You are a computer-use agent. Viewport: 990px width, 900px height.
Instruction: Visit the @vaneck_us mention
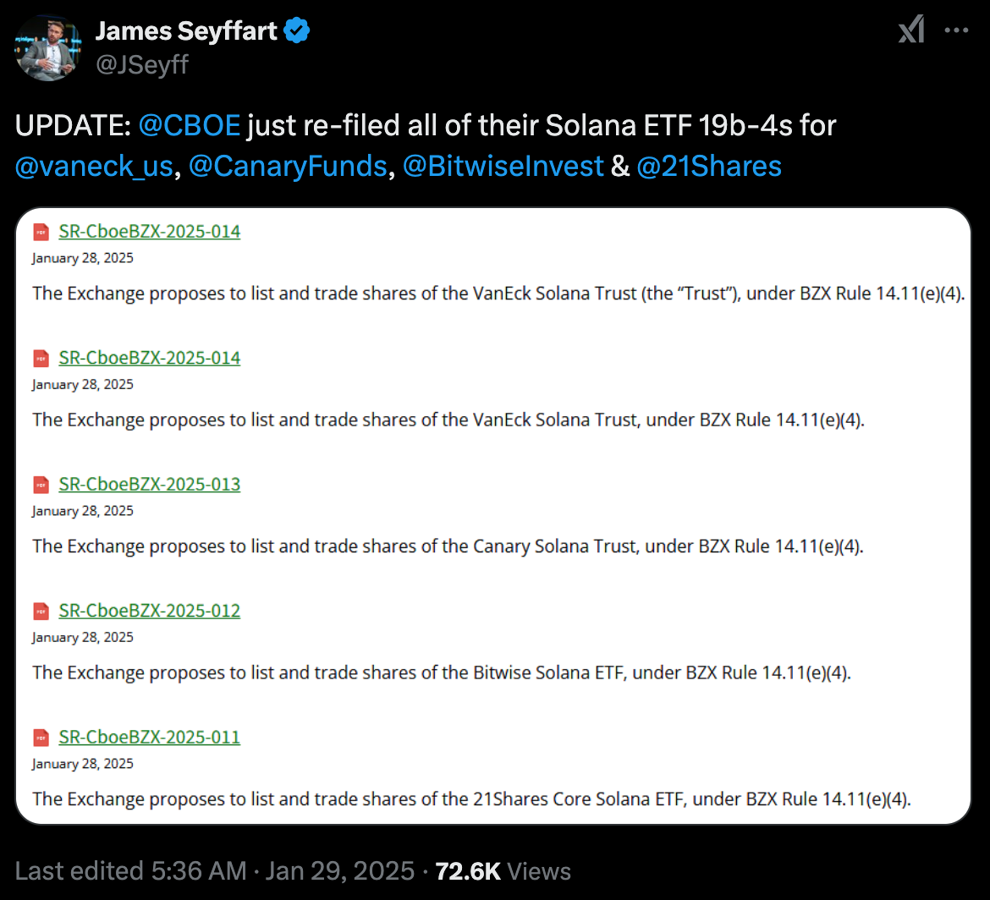[x=94, y=166]
